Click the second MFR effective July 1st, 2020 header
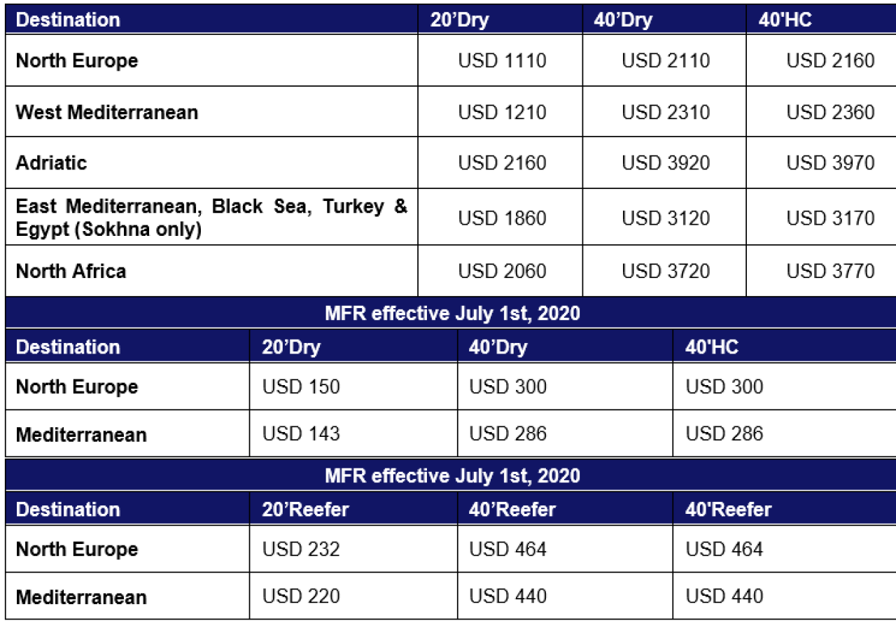Image resolution: width=896 pixels, height=621 pixels. [452, 476]
